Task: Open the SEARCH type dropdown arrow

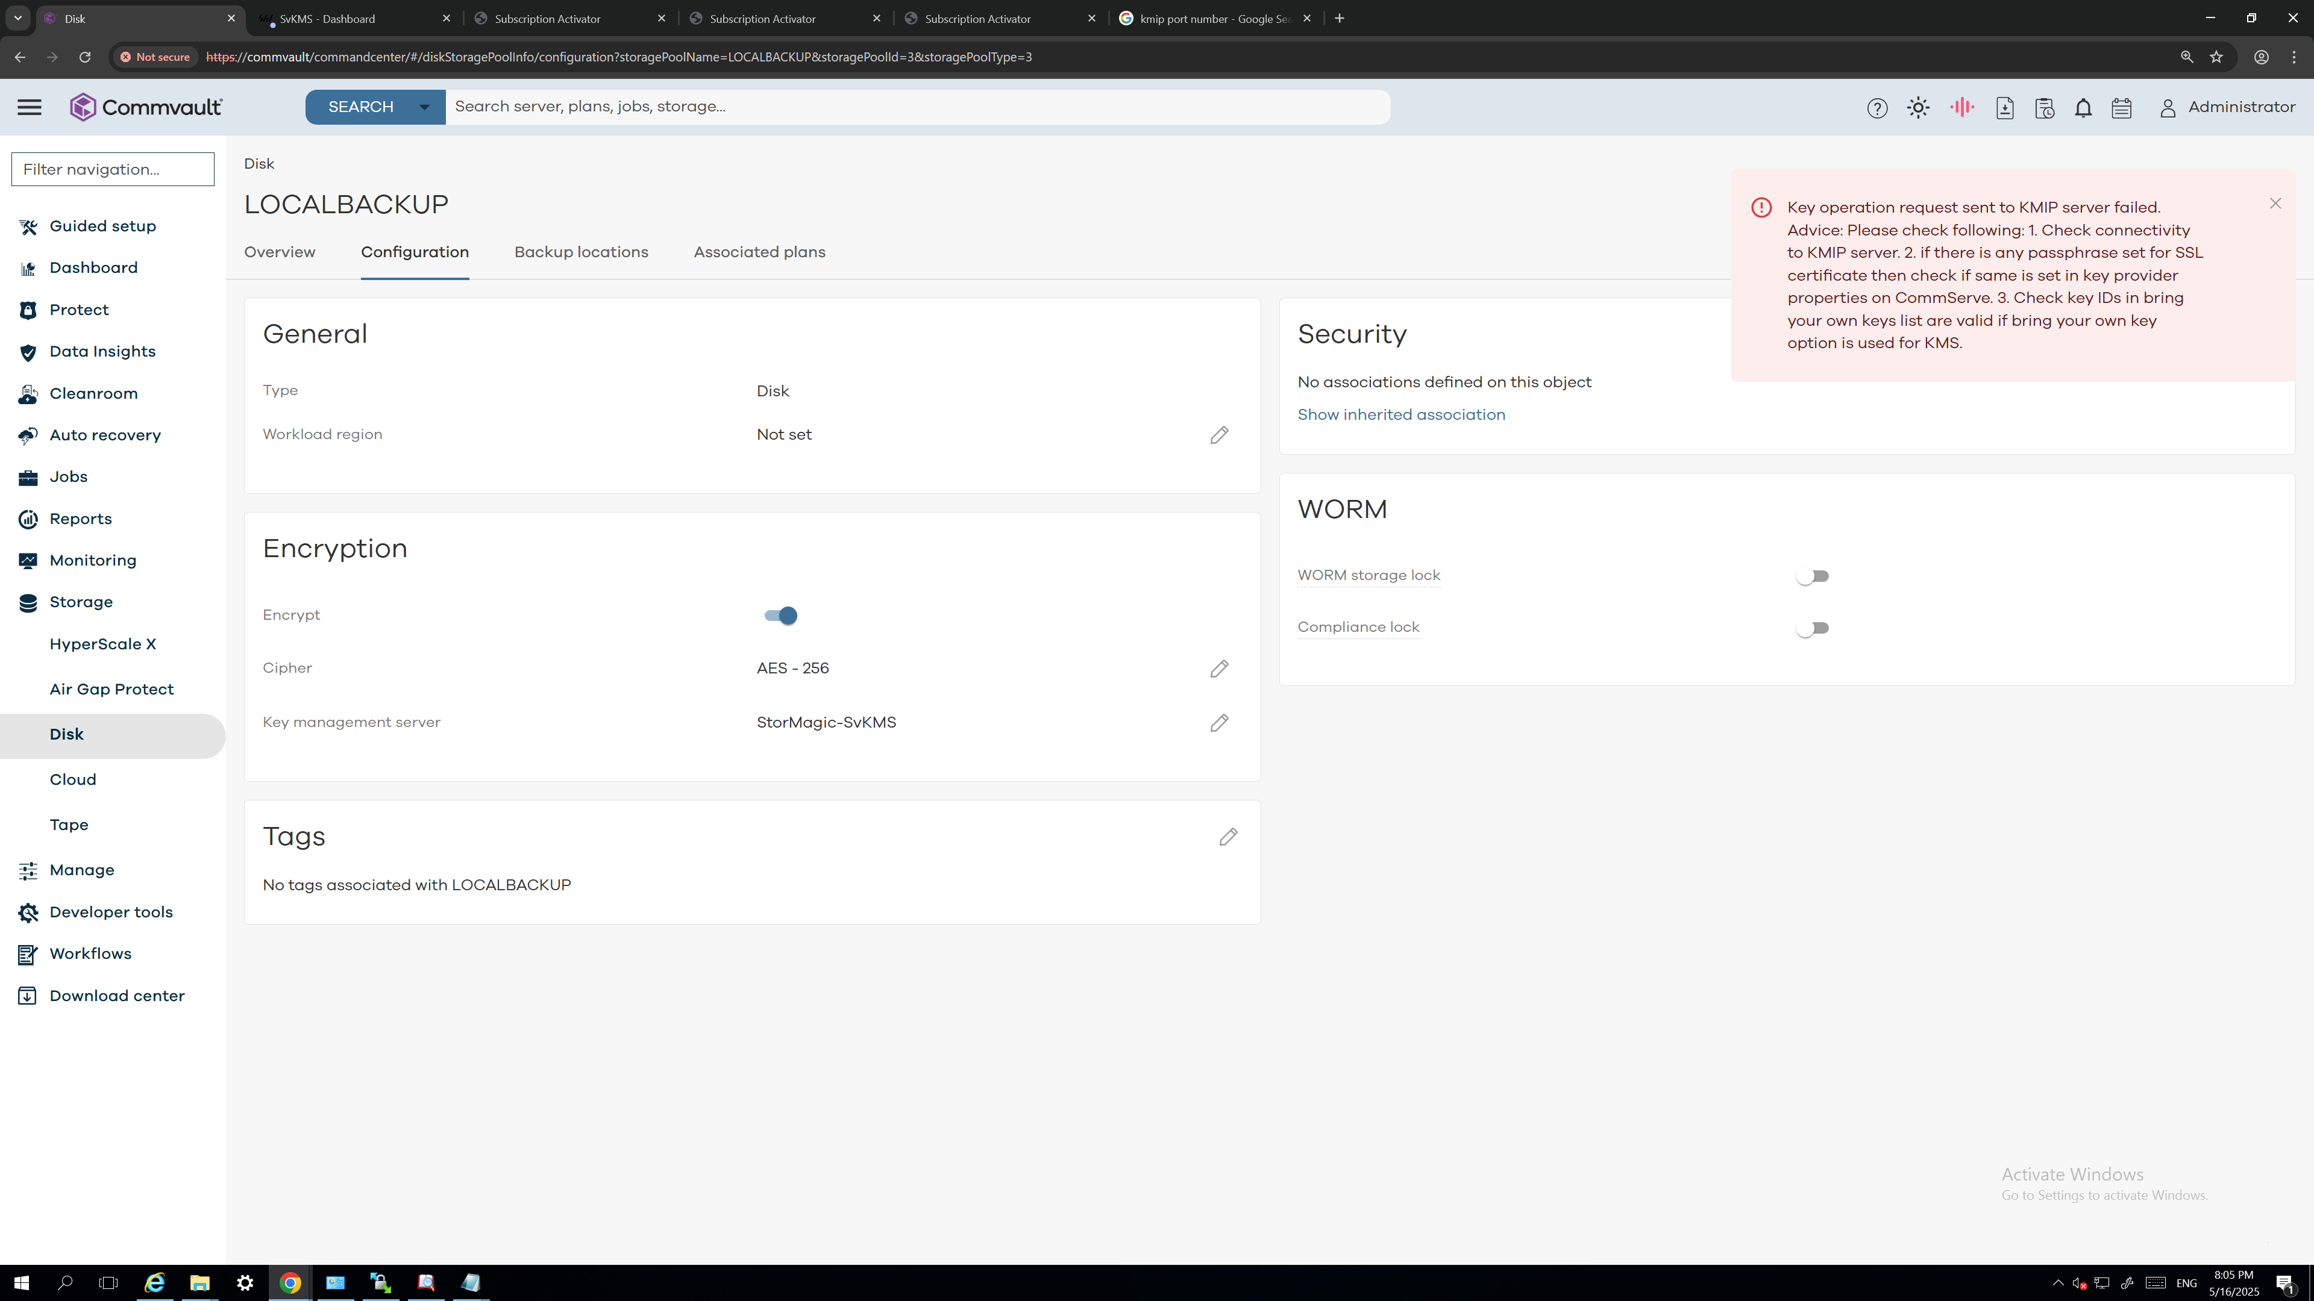Action: [424, 107]
